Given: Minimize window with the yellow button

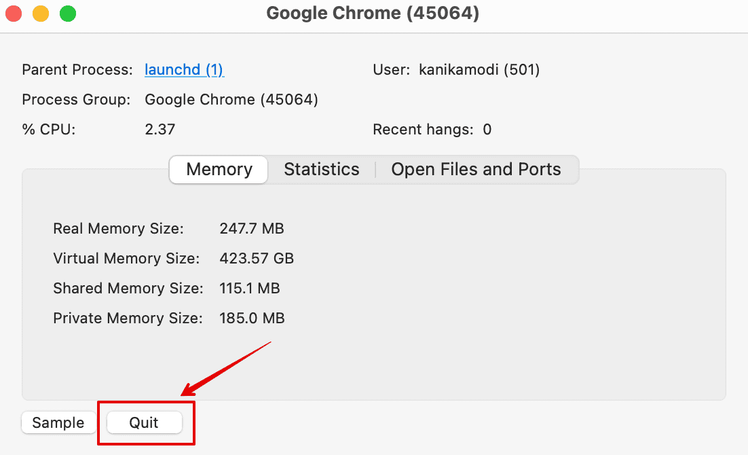Looking at the screenshot, I should tap(41, 14).
